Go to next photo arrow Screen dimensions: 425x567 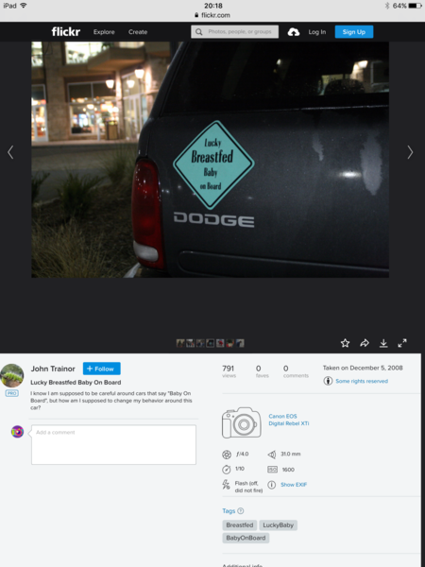(410, 152)
